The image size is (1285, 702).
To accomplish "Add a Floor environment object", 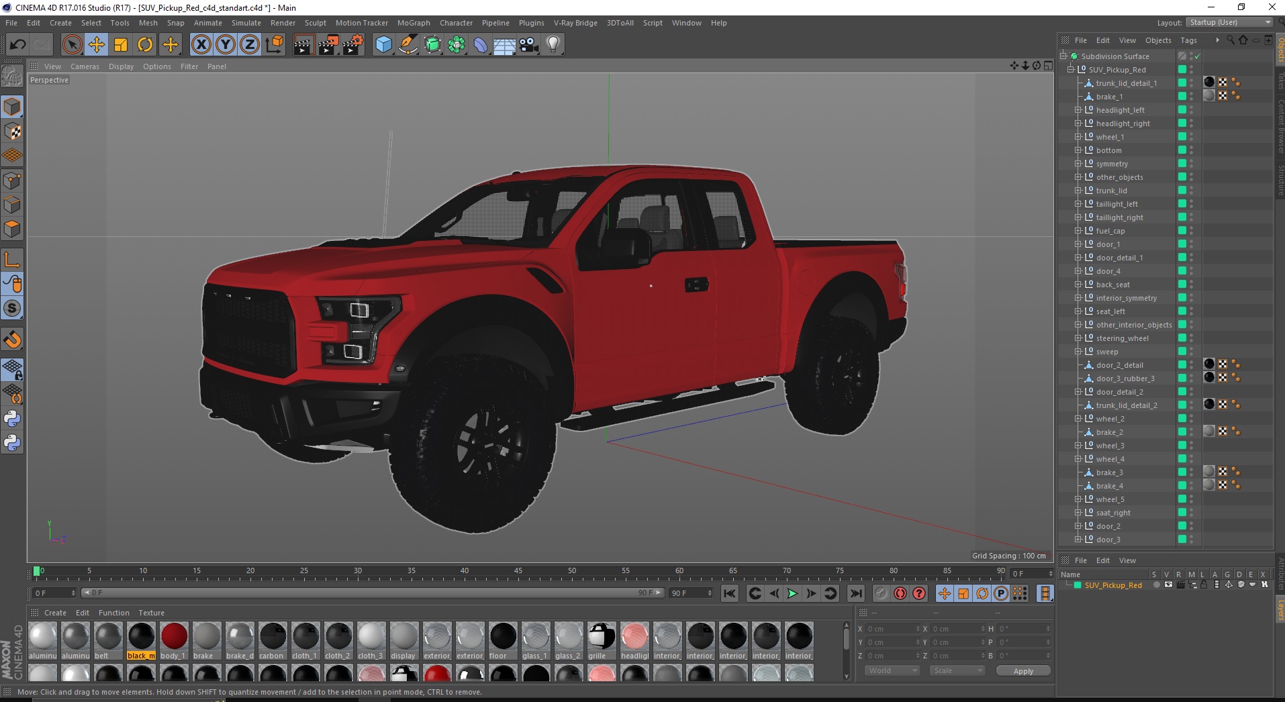I will (x=504, y=45).
